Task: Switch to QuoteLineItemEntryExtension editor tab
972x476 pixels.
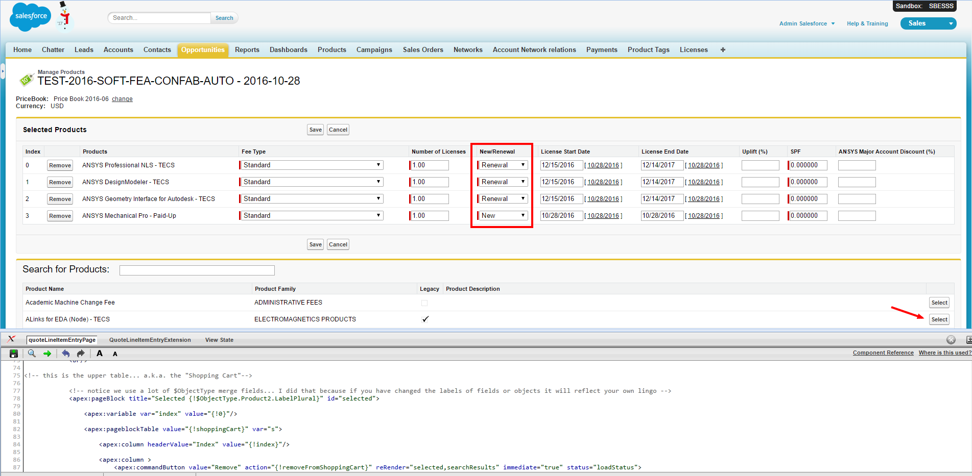Action: click(x=150, y=340)
